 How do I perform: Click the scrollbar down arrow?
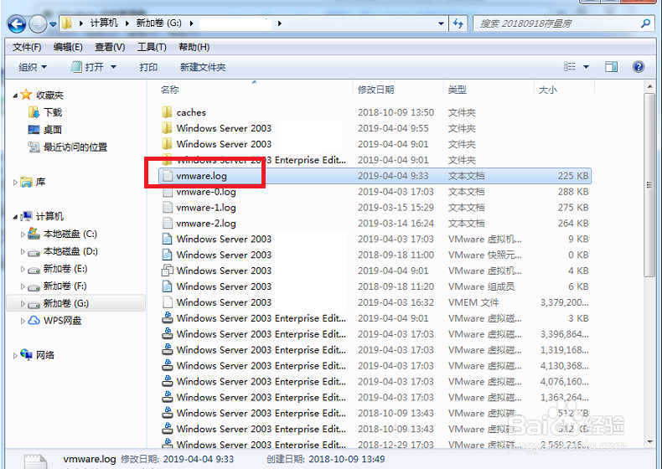[x=649, y=442]
